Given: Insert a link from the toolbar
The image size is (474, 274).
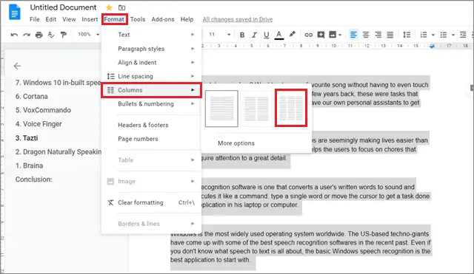Looking at the screenshot, I should click(x=308, y=35).
